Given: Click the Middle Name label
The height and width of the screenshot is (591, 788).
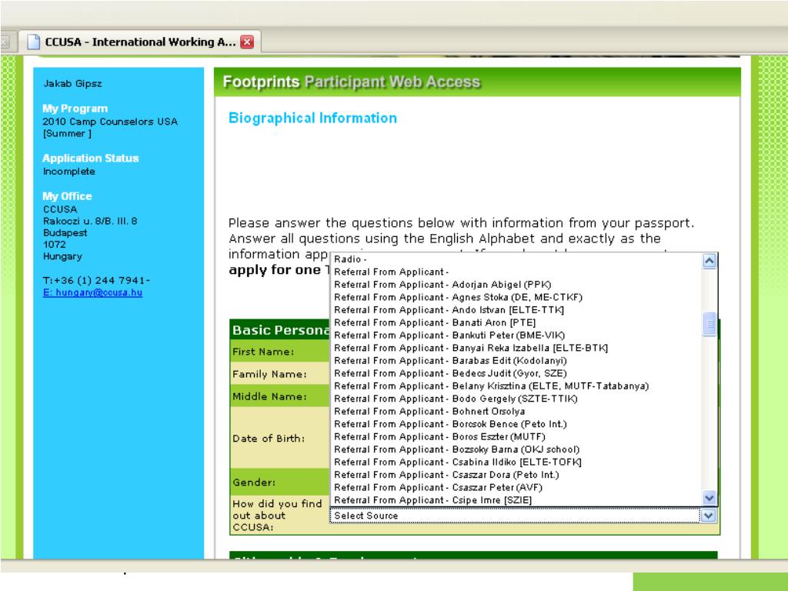Looking at the screenshot, I should (x=269, y=396).
